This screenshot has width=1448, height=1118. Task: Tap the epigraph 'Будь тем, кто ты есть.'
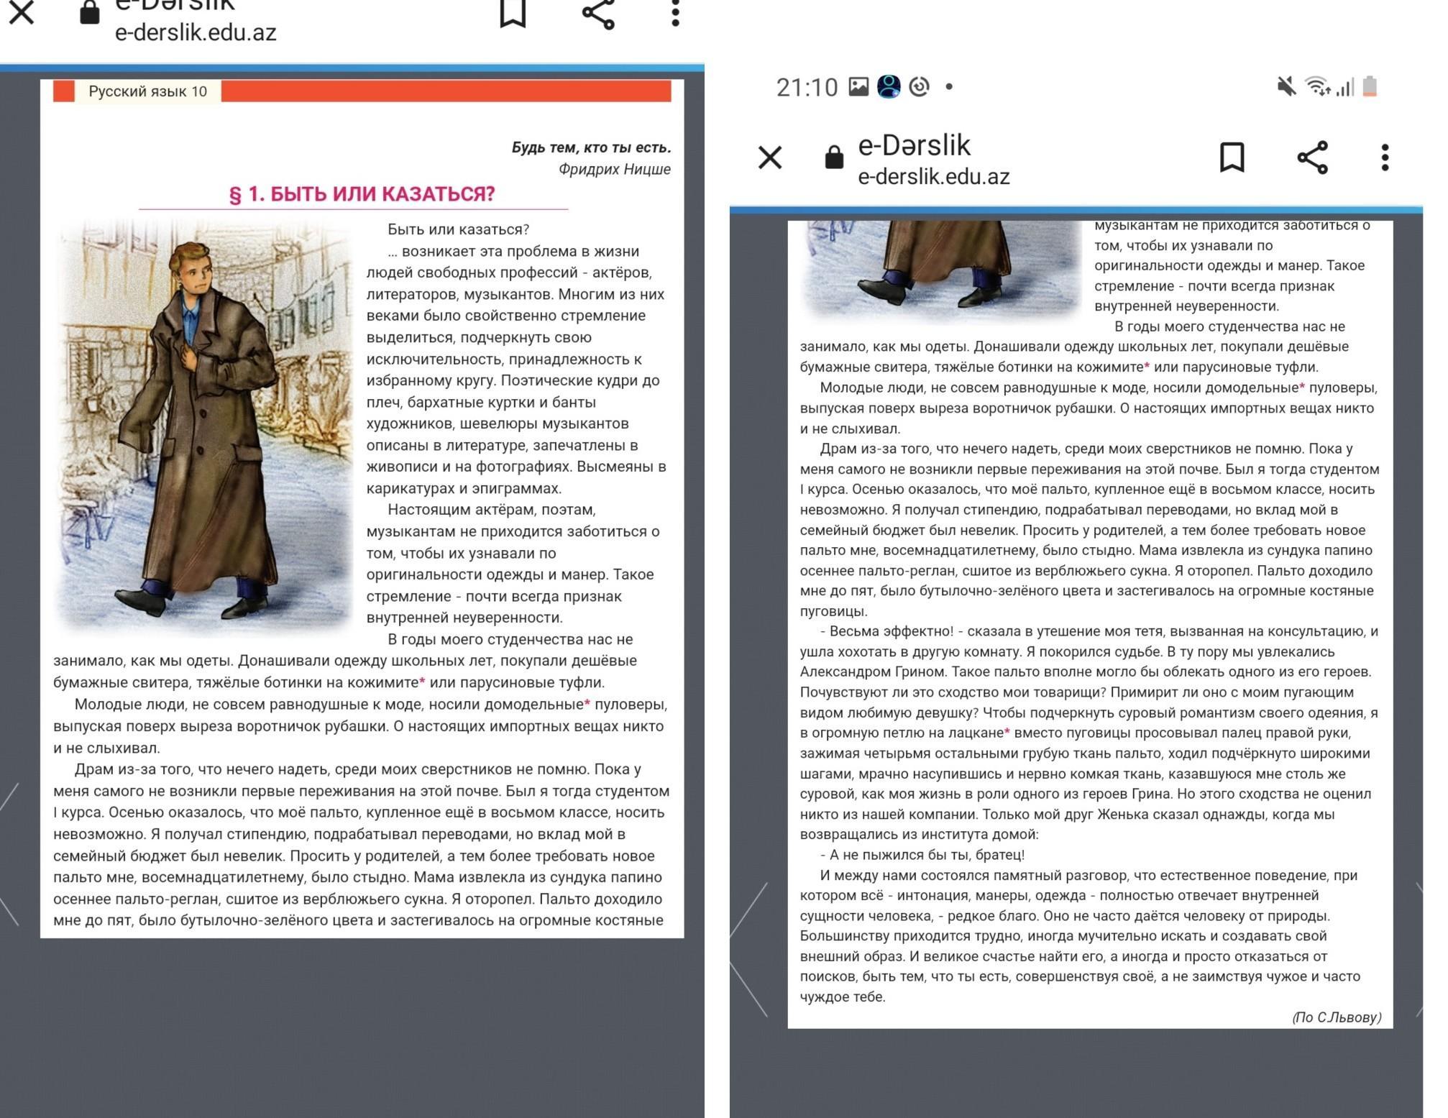point(591,147)
